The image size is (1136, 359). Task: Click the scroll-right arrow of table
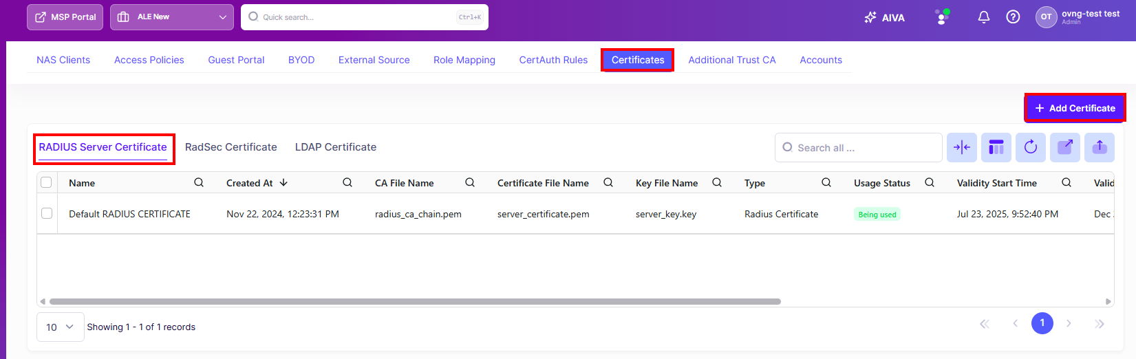pos(1108,301)
